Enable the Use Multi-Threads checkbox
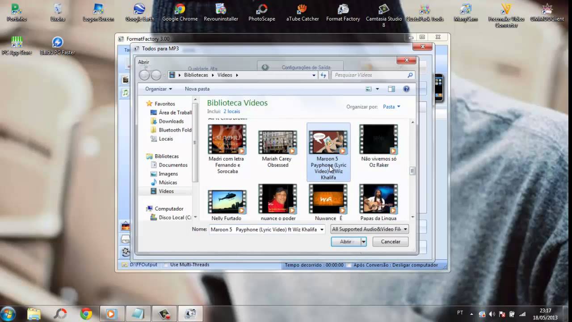 click(x=166, y=265)
